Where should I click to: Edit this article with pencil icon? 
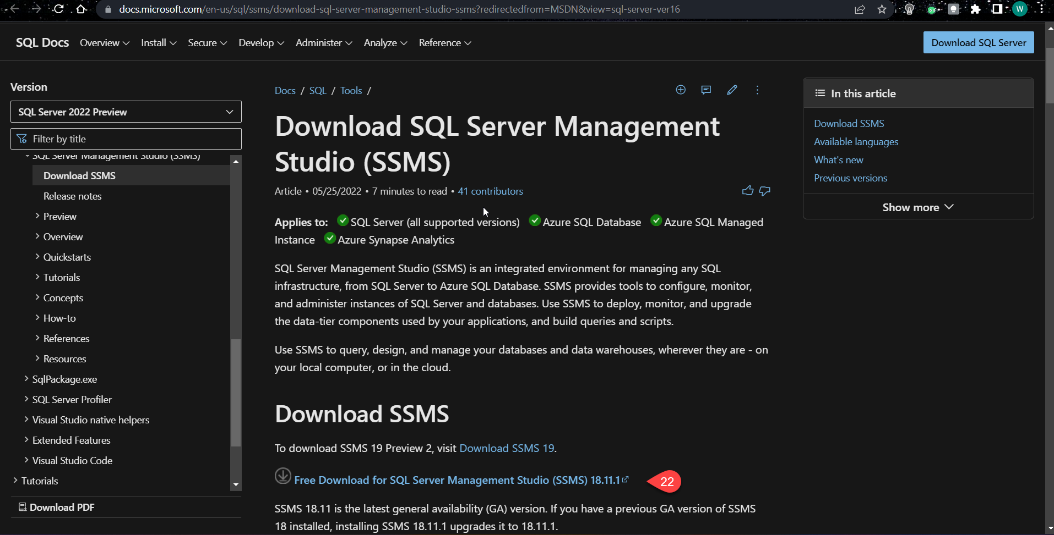732,90
